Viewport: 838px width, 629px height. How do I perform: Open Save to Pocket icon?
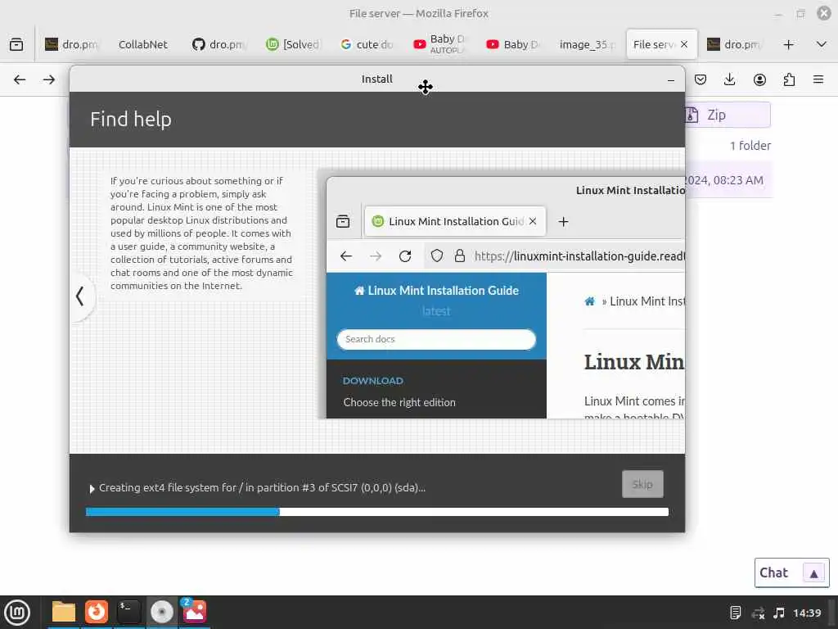(701, 79)
